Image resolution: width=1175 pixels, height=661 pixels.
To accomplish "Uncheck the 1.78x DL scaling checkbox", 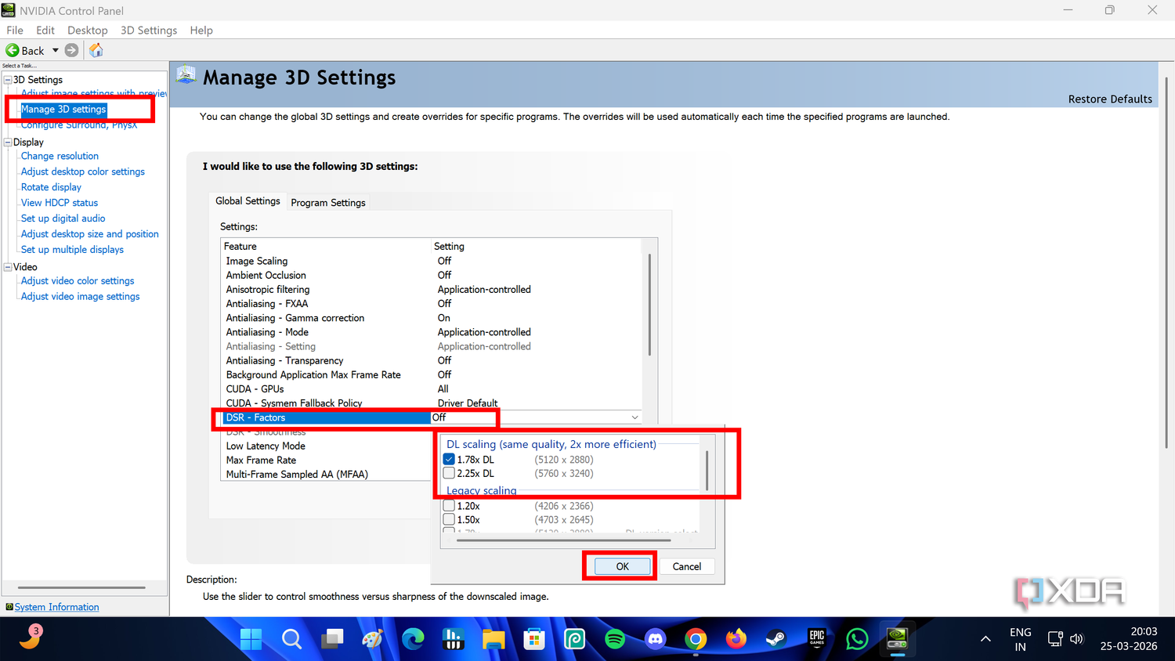I will click(449, 460).
